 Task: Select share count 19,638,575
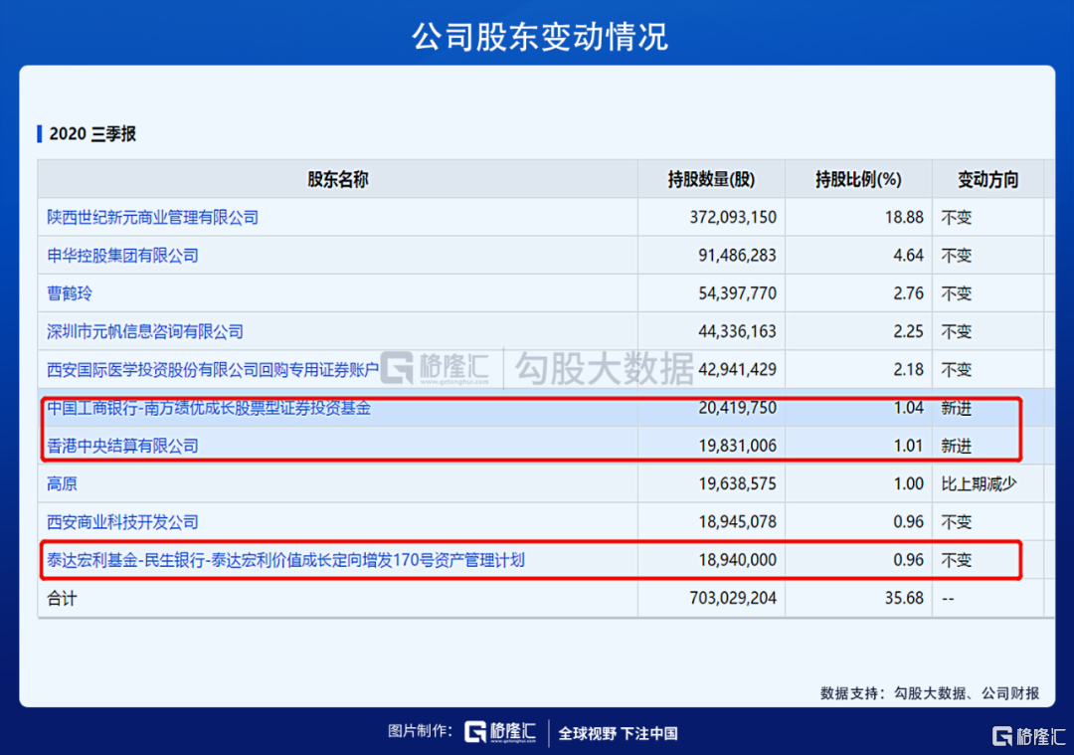(737, 484)
